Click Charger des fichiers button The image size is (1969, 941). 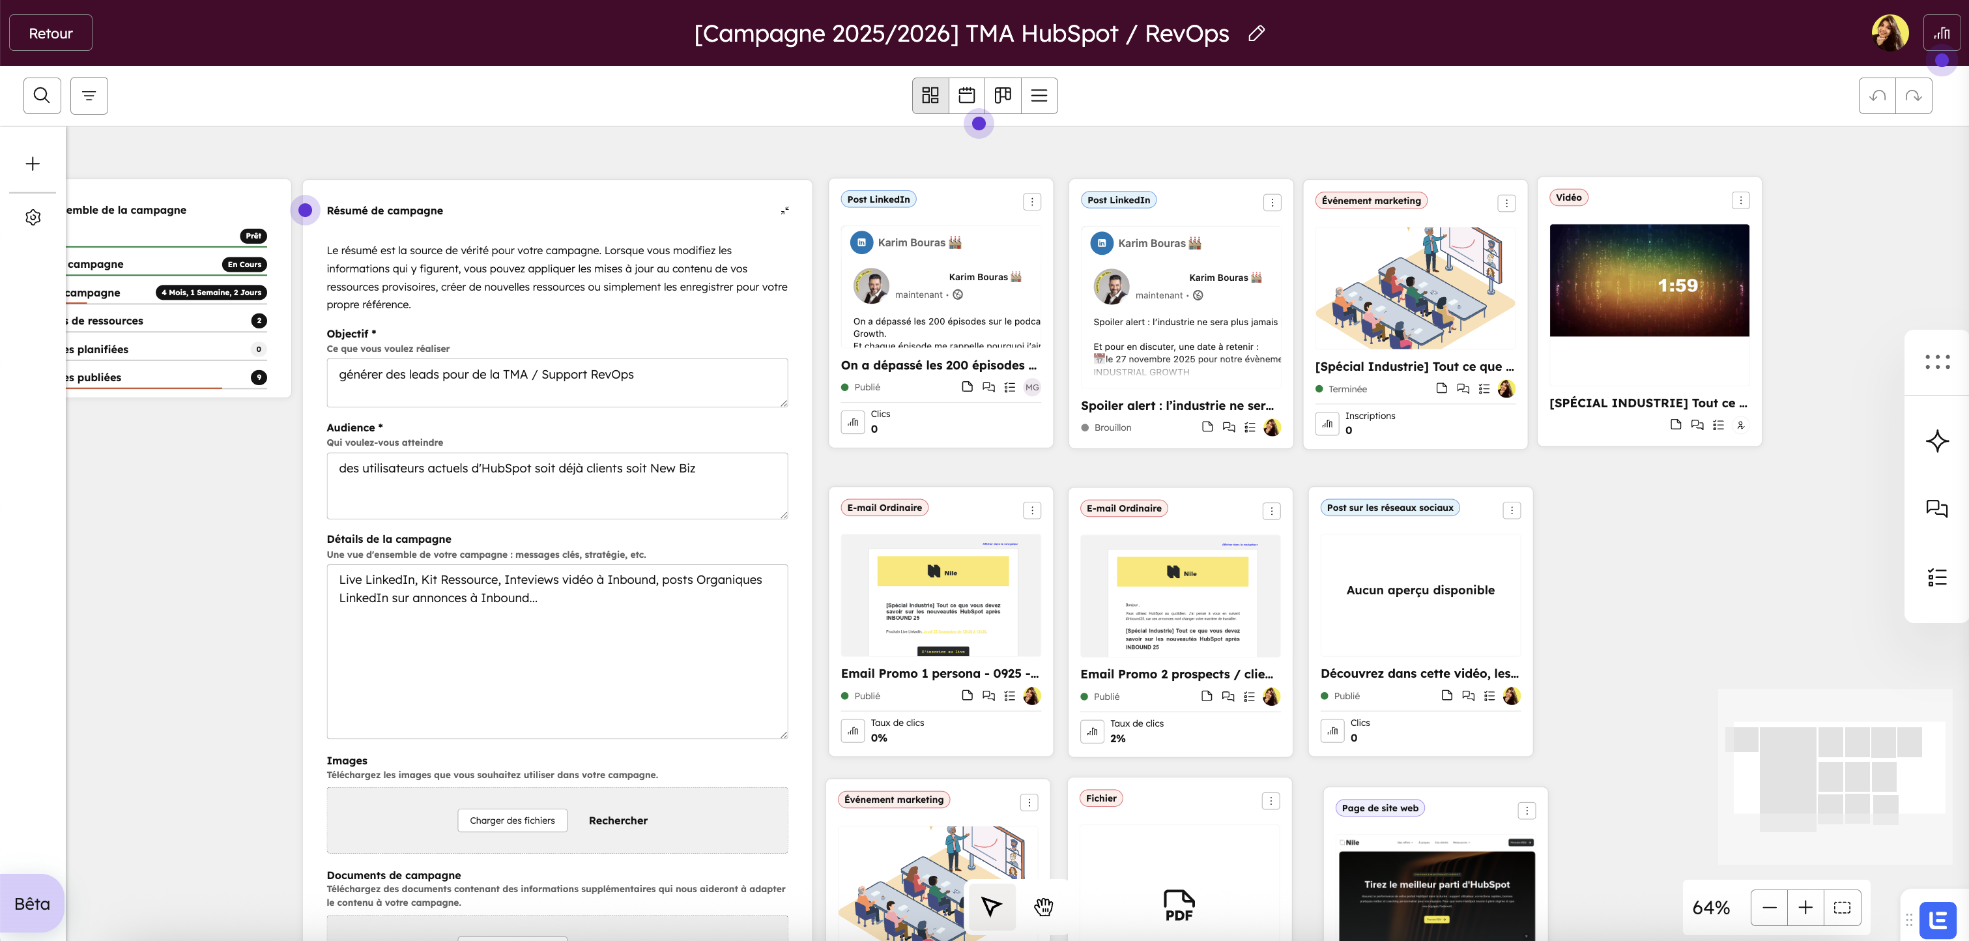(512, 820)
